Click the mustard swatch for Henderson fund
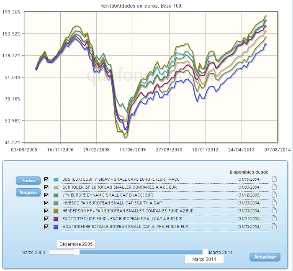 point(56,211)
